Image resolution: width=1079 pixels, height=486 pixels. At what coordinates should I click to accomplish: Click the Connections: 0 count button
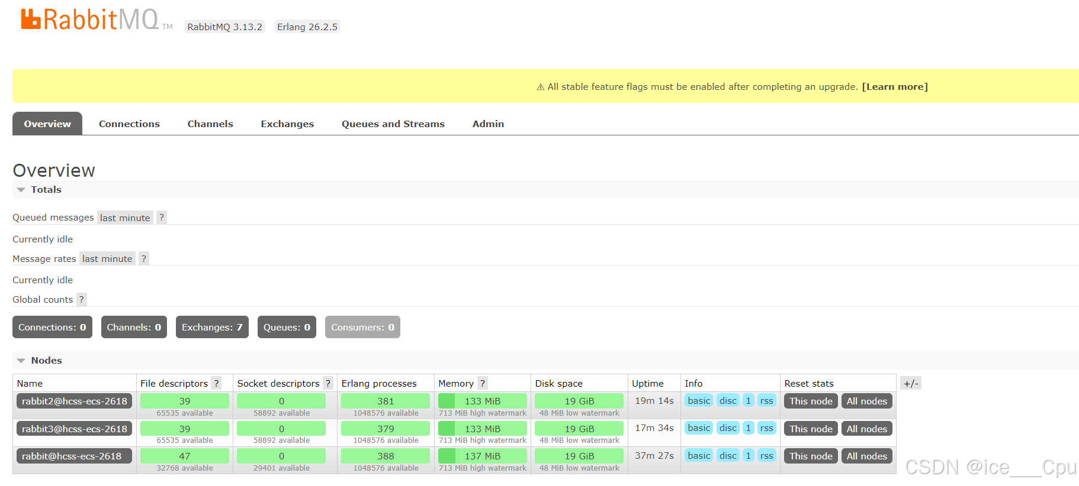pos(52,327)
